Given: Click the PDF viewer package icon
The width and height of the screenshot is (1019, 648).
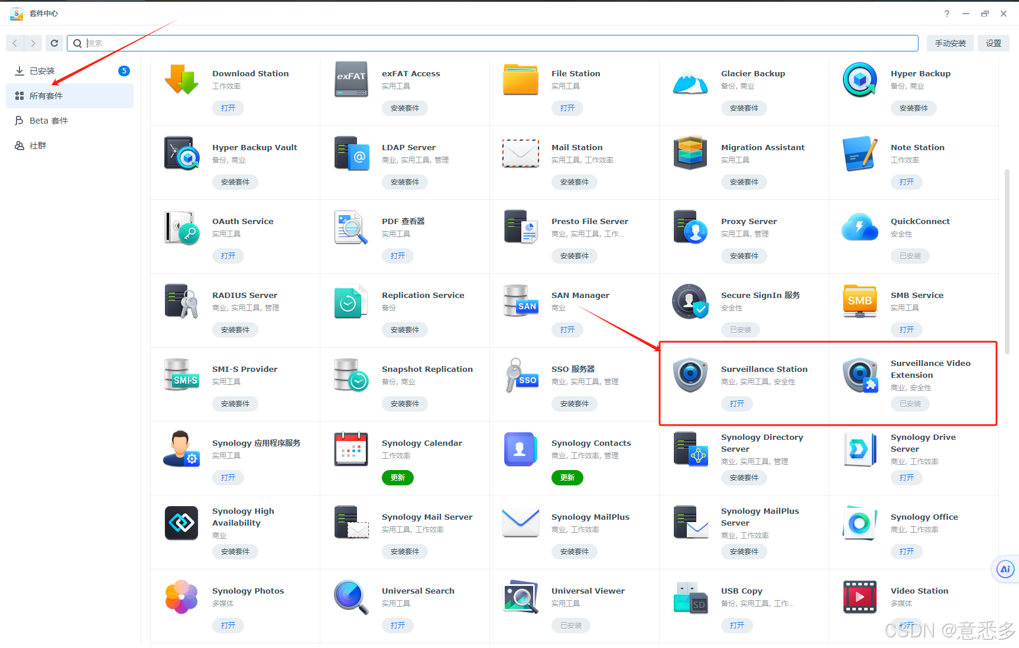Looking at the screenshot, I should [351, 228].
